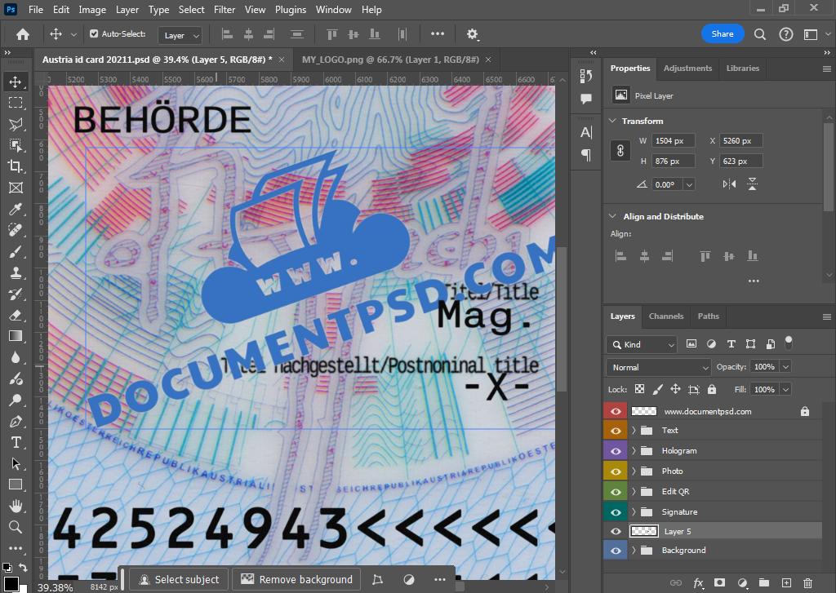Select the Pen tool

(x=16, y=422)
